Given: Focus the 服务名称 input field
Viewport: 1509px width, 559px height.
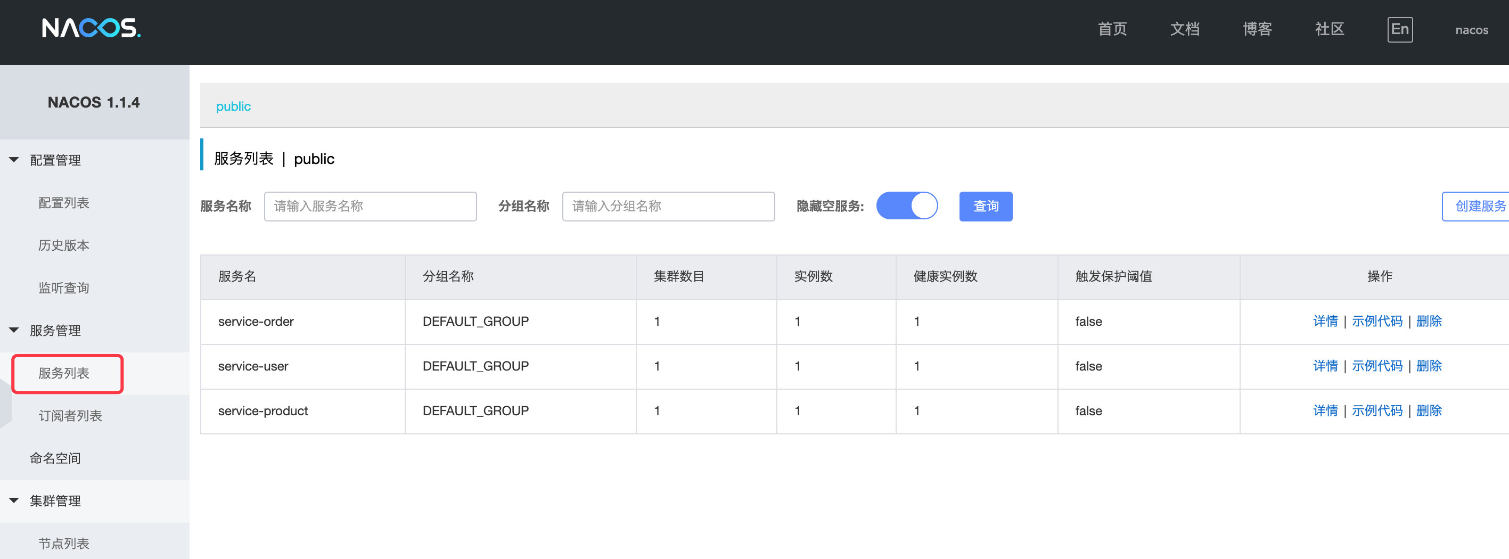Looking at the screenshot, I should click(x=370, y=206).
